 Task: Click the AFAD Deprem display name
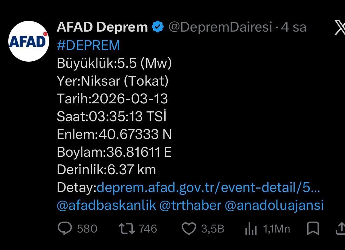tap(101, 27)
